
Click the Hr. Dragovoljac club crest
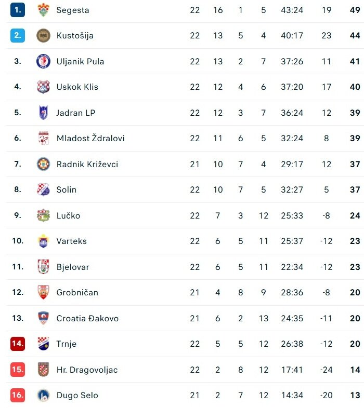click(x=43, y=370)
